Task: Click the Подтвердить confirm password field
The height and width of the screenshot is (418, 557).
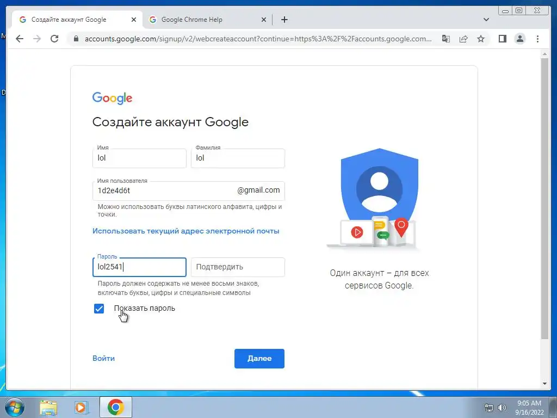Action: (x=238, y=267)
